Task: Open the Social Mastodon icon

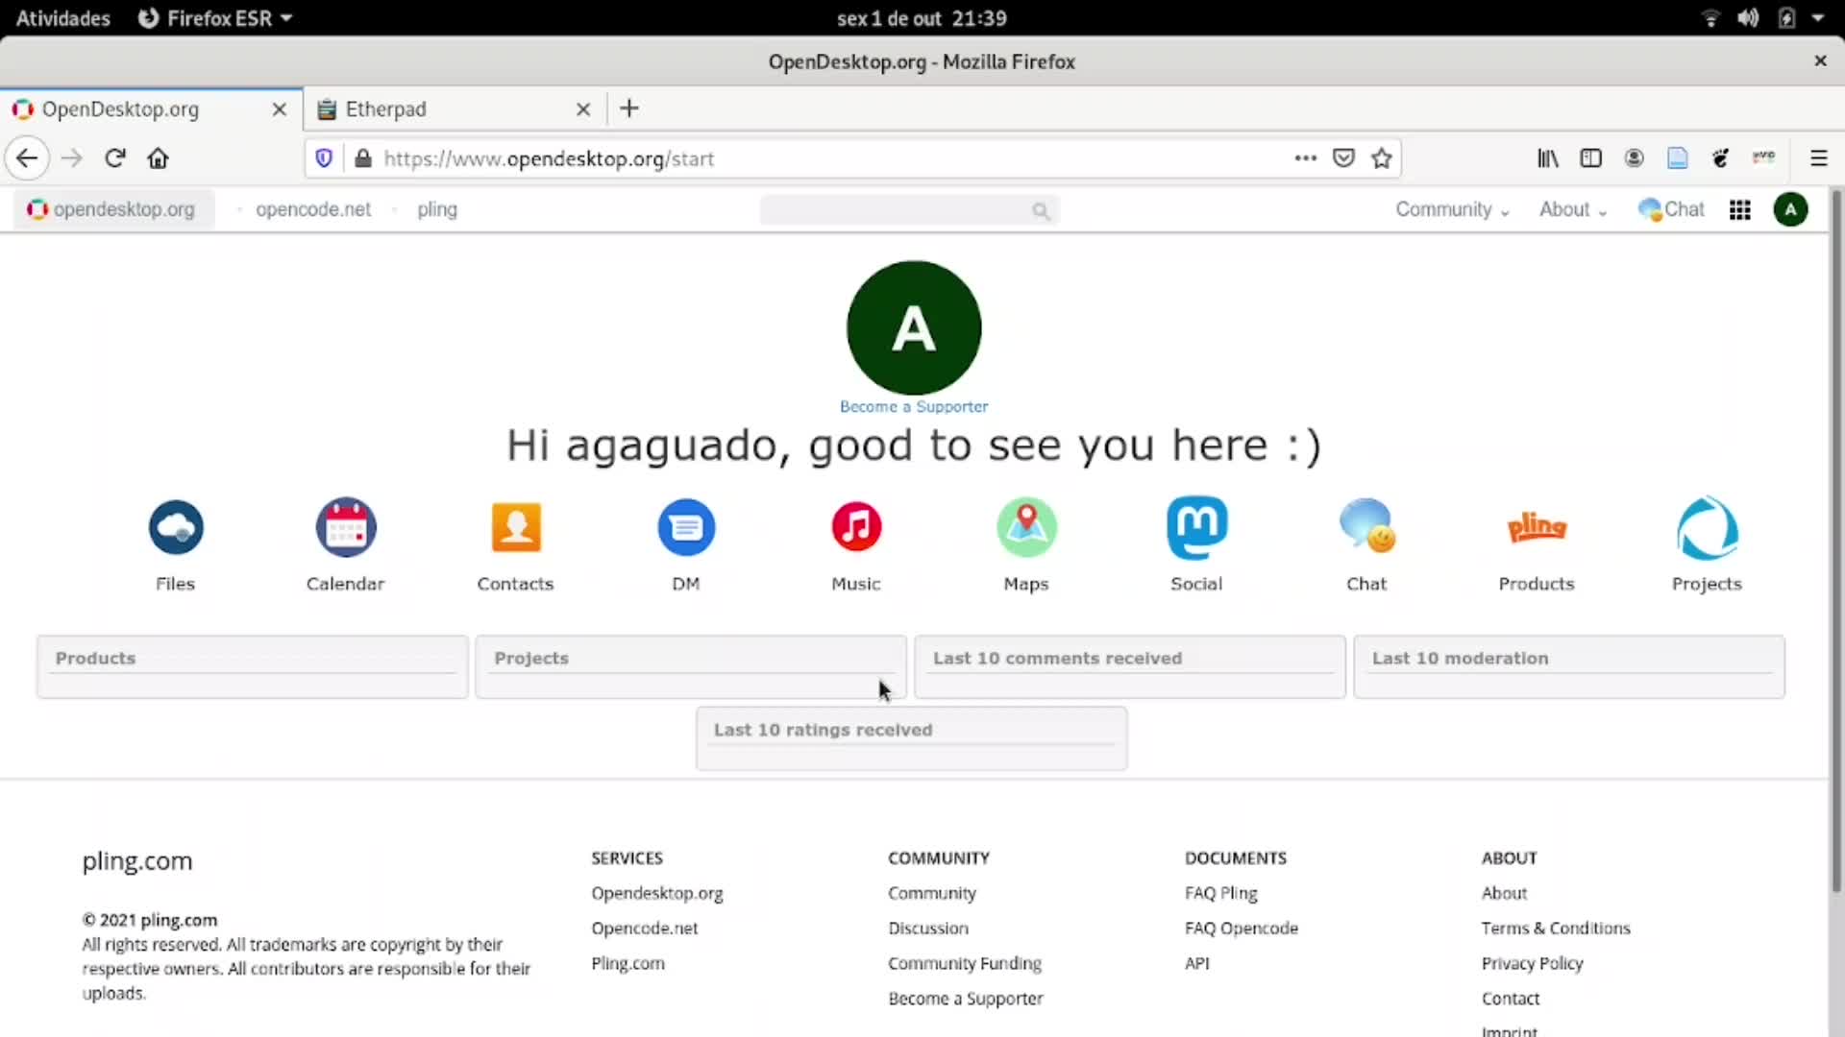Action: click(1196, 527)
